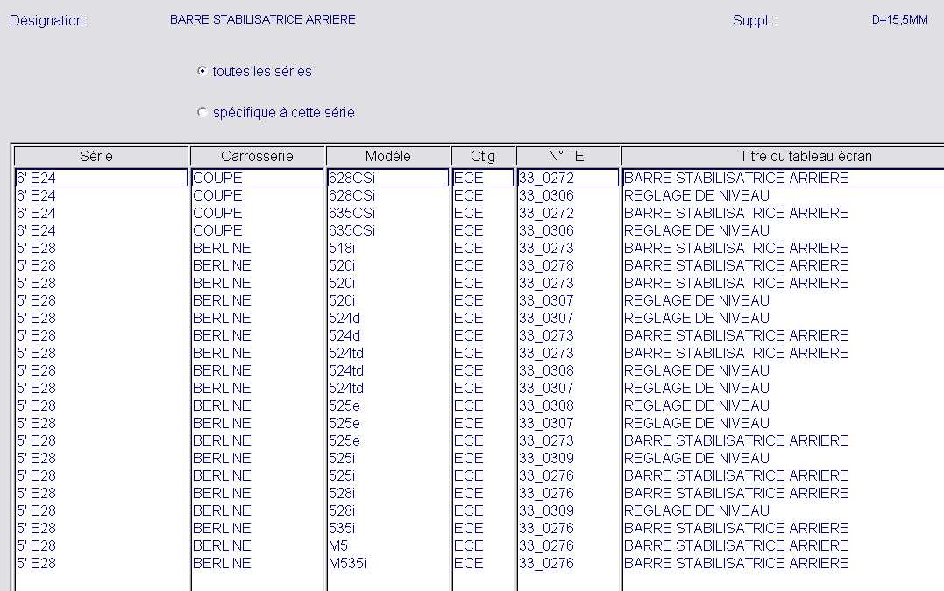Click the Ctlg column header

482,156
